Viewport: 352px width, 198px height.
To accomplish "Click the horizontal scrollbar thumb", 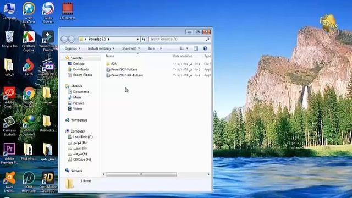I will pos(141,174).
